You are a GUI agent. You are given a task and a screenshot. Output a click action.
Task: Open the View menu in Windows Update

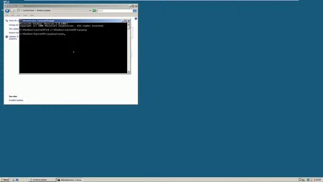pos(19,15)
